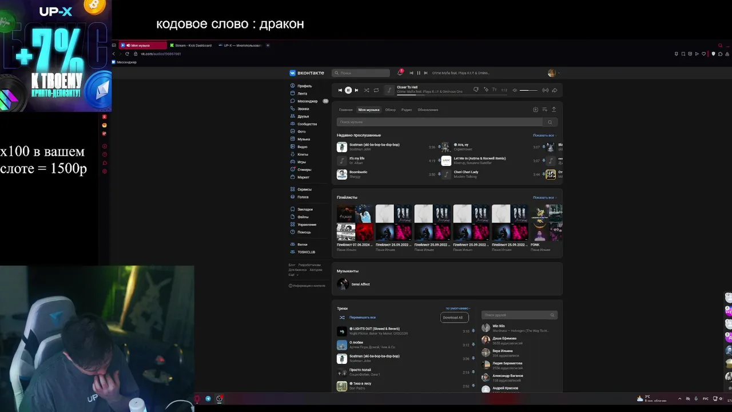Mute audio using the speaker icon
The width and height of the screenshot is (732, 412).
point(515,90)
